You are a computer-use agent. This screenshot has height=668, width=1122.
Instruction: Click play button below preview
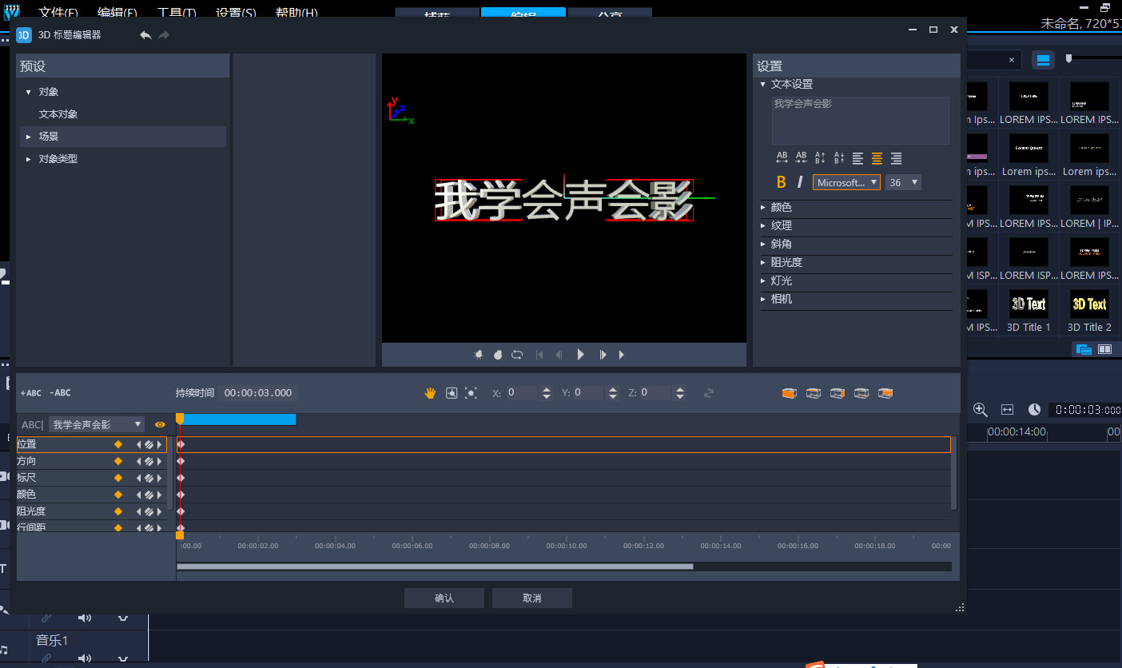click(x=581, y=355)
